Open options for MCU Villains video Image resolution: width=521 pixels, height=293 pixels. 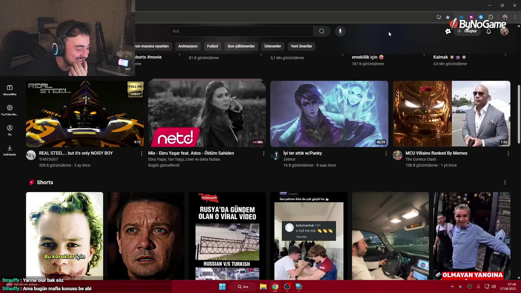click(x=508, y=153)
